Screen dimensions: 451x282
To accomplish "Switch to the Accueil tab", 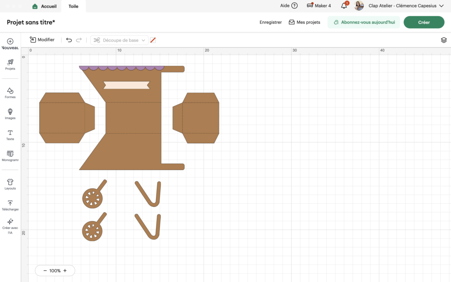I will point(44,6).
